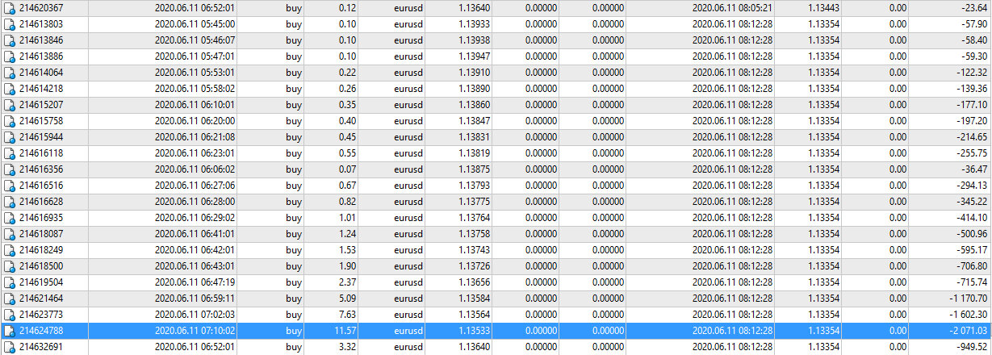
Task: Click lot size 3.32 cell
Action: (347, 347)
